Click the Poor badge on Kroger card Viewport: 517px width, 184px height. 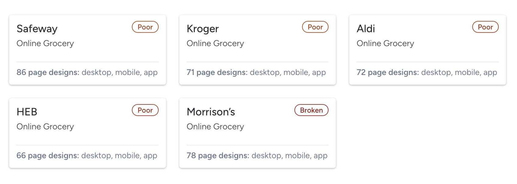tap(315, 27)
